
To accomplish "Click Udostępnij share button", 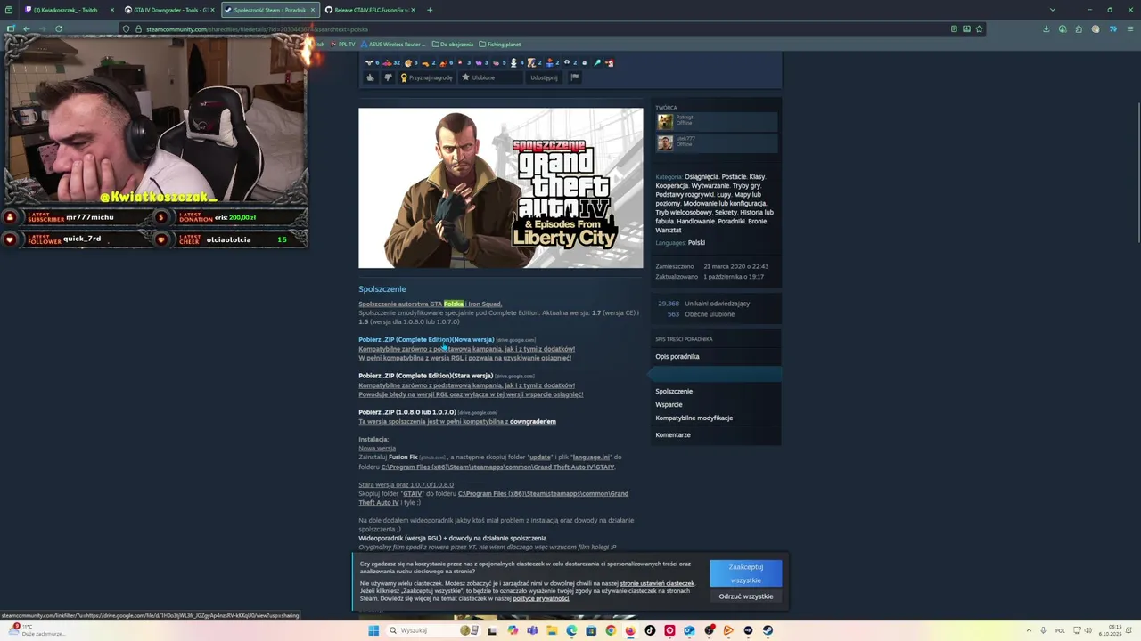I will click(x=544, y=77).
